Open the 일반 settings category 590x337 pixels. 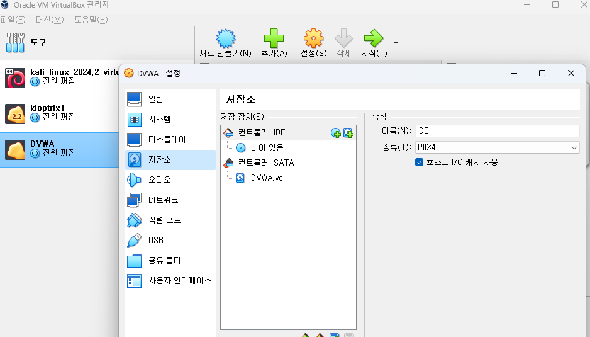pyautogui.click(x=170, y=99)
